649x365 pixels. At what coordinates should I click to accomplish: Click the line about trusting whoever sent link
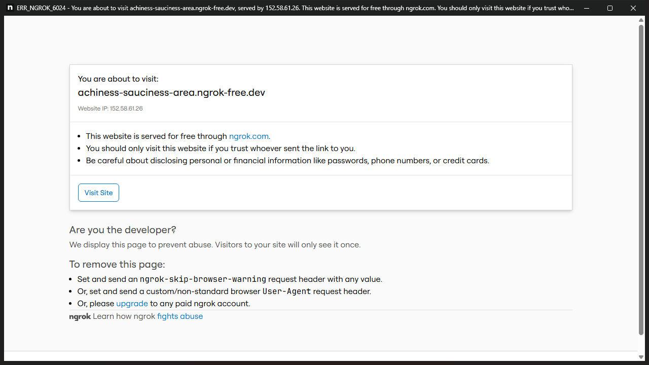point(221,149)
